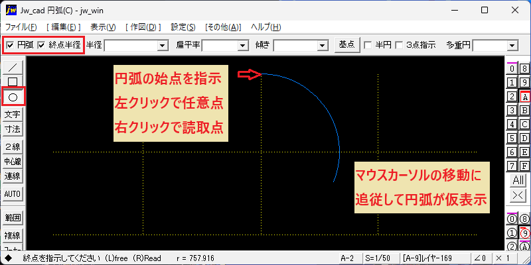Uncheck the 終点半径 checkbox
This screenshot has height=265, width=531.
tap(41, 45)
